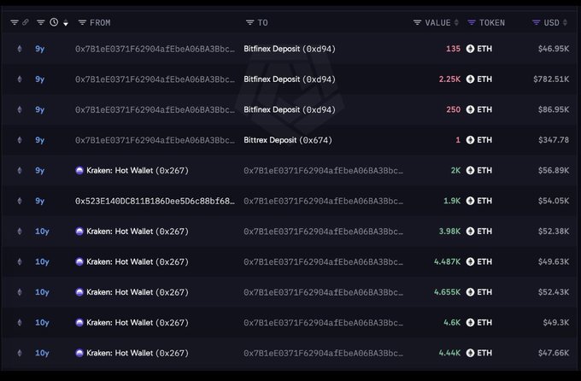Click Ethereum chain icon in the $56.89K row
The image size is (581, 381).
[20, 170]
